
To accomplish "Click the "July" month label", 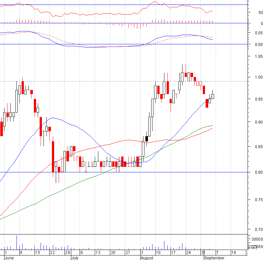I will (x=75, y=258).
